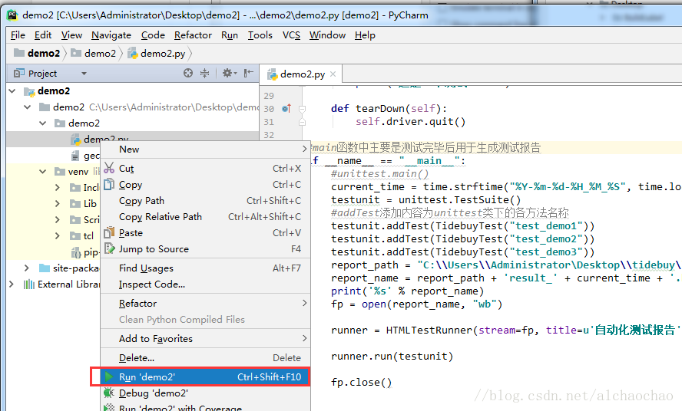Hide the Project tool window icon
682x411 pixels.
tap(248, 73)
